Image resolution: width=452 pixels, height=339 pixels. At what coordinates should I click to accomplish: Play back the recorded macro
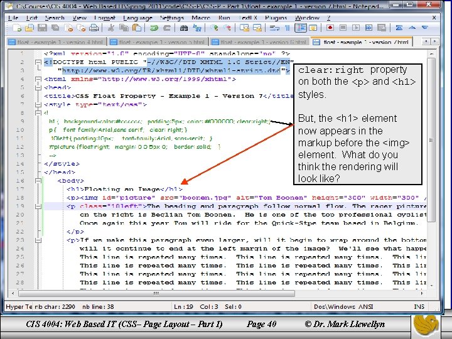(x=356, y=28)
